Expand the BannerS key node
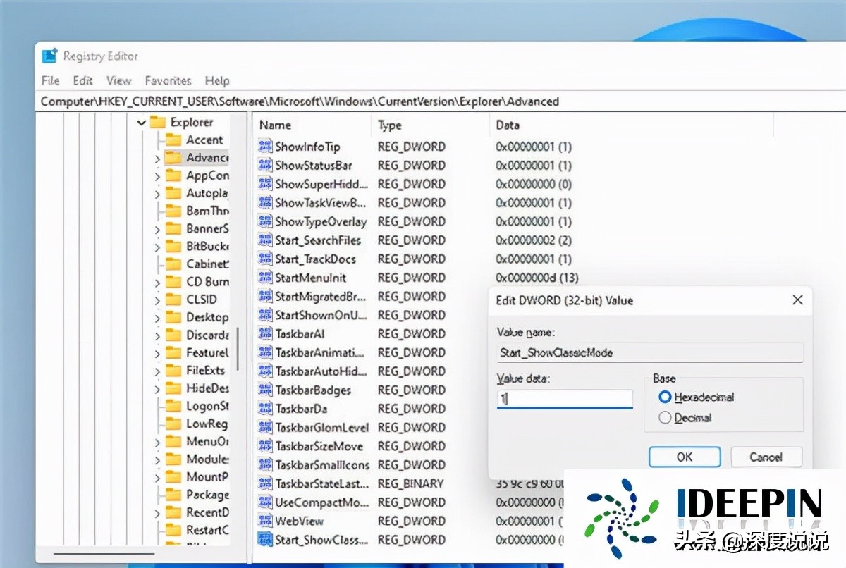Image resolution: width=846 pixels, height=568 pixels. [157, 229]
